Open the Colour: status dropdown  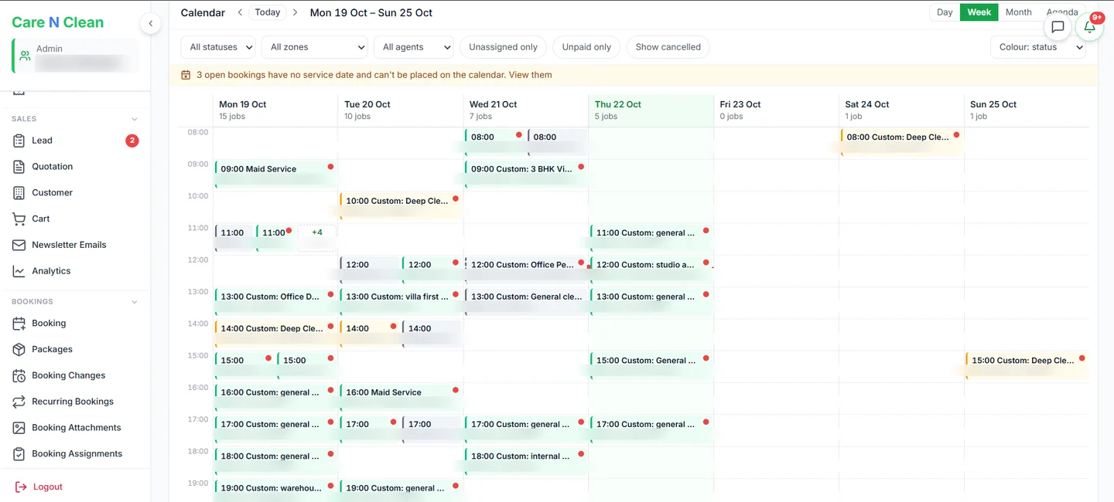[x=1037, y=47]
